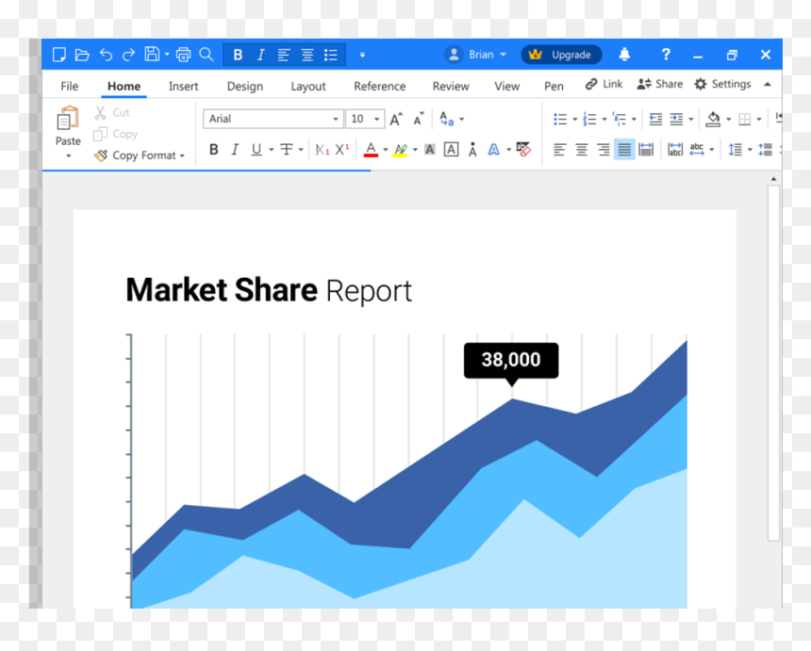
Task: Click the open folder icon
Action: pyautogui.click(x=82, y=55)
